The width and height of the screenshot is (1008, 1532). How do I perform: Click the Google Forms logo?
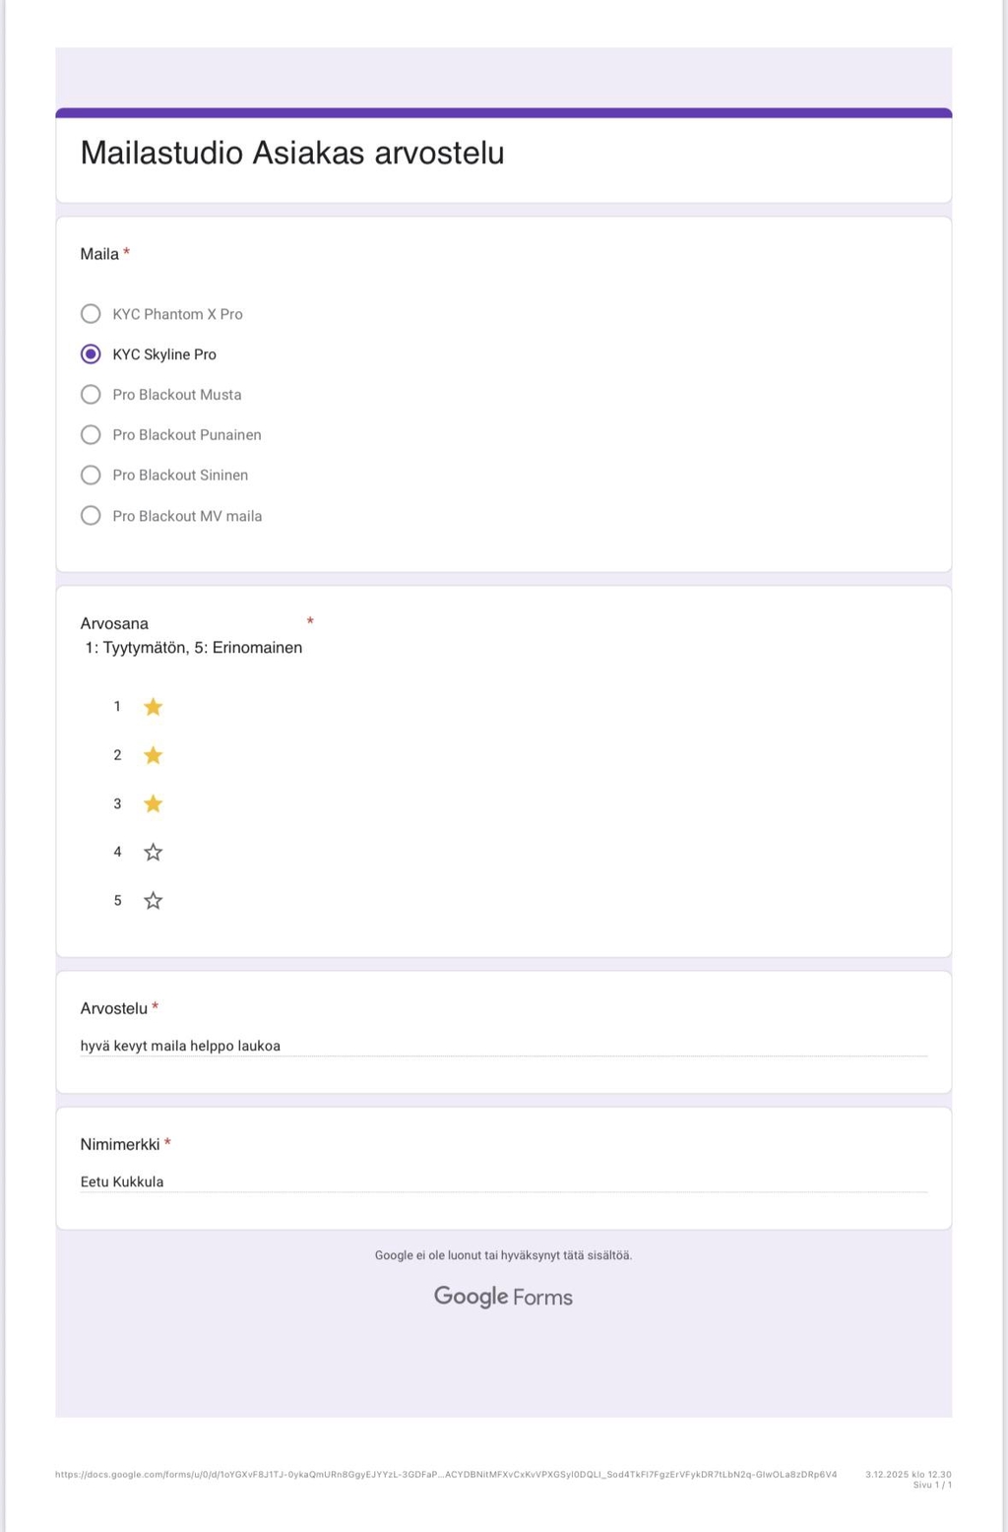(503, 1297)
